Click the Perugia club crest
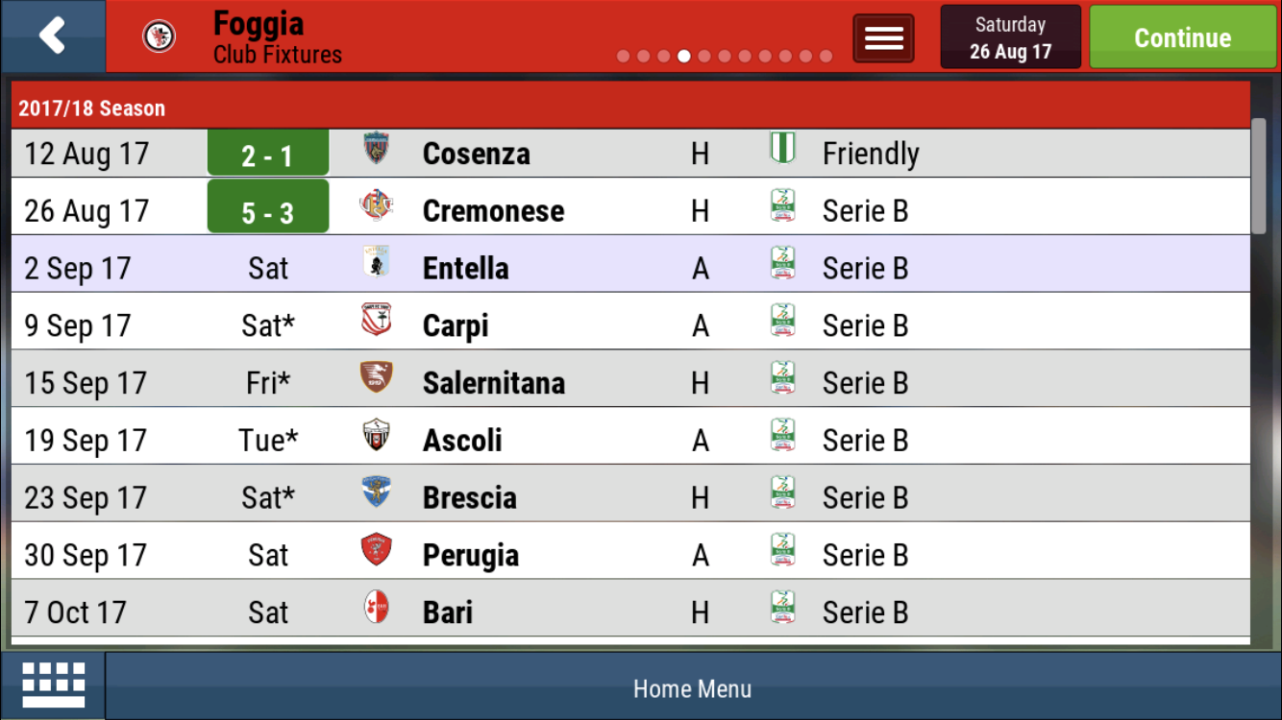The height and width of the screenshot is (720, 1282). point(377,550)
